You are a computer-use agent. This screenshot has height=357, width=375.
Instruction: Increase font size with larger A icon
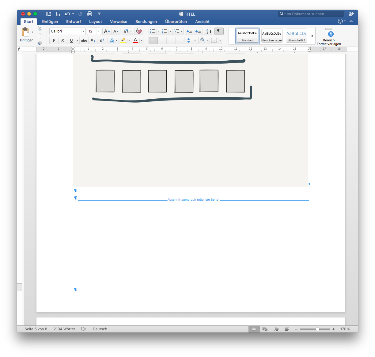[107, 31]
